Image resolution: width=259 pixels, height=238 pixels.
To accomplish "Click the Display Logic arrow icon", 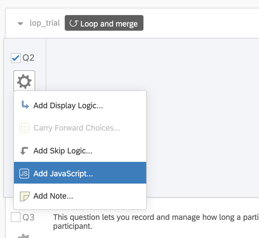I will [x=25, y=105].
